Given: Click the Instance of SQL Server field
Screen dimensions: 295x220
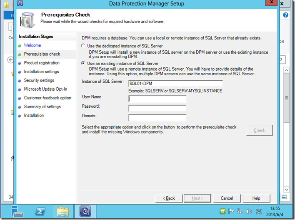Looking at the screenshot, I should tap(175, 84).
